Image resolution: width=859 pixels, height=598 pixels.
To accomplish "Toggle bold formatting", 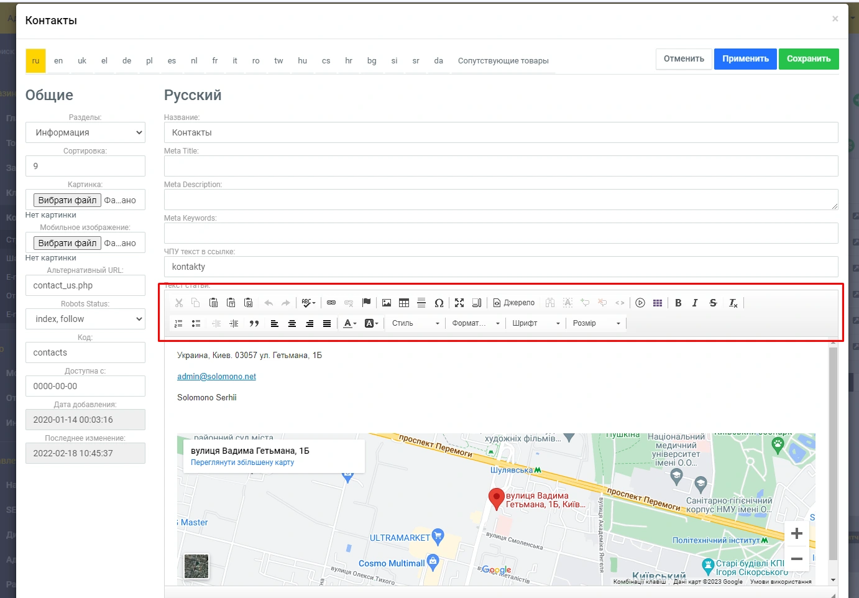I will 678,303.
